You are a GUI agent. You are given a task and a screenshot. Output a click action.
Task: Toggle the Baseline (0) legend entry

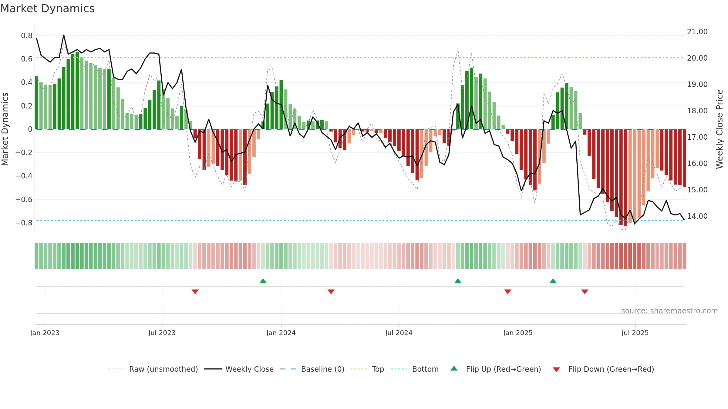click(x=312, y=369)
